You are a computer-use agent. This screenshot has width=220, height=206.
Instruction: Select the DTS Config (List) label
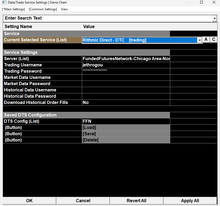[21, 121]
